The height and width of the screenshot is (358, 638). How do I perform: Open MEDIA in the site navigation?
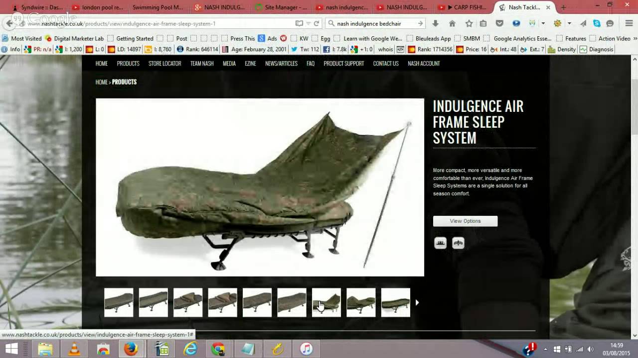pos(229,64)
